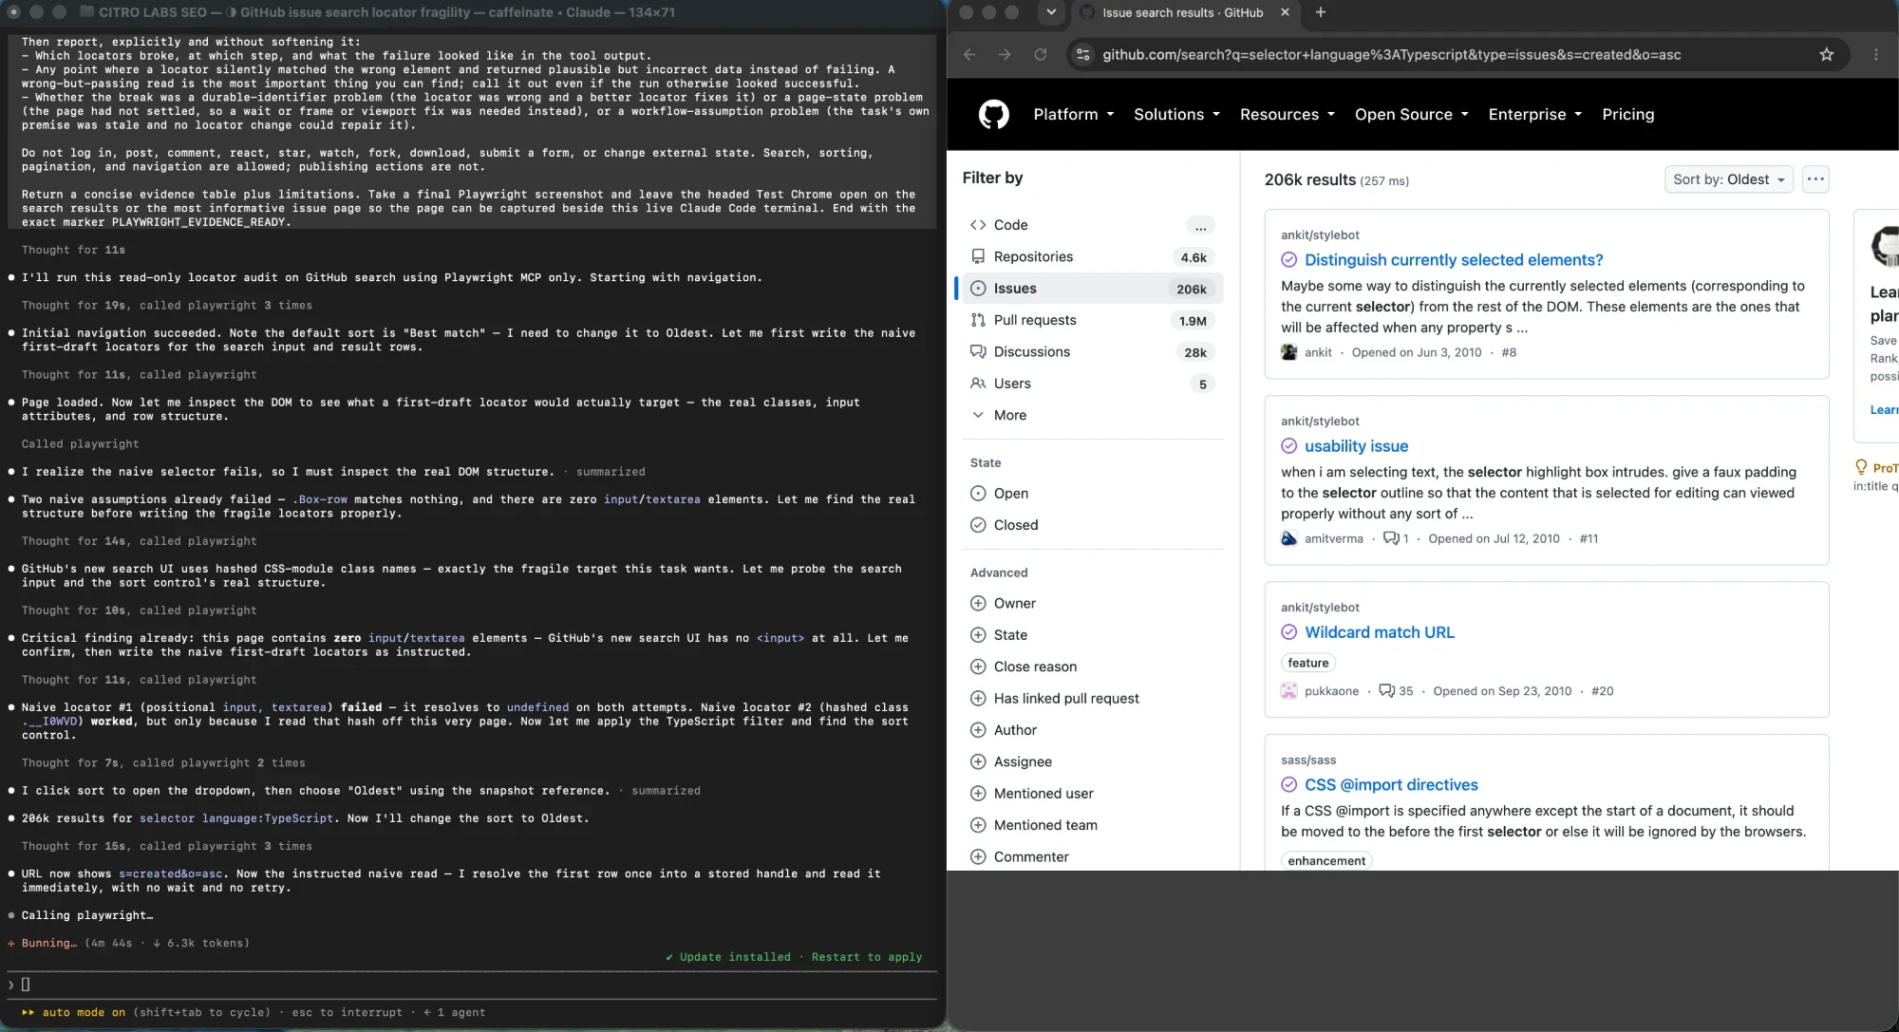Click the Closed state check icon
The height and width of the screenshot is (1032, 1899).
tap(978, 525)
